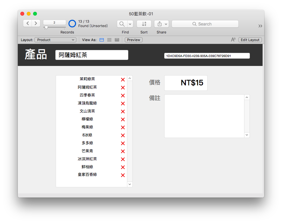Click notes field scrollbar down arrow
This screenshot has height=223, width=282.
click(x=247, y=135)
